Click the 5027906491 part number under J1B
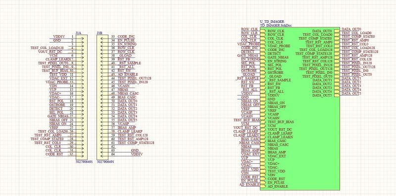The width and height of the screenshot is (396, 196). pyautogui.click(x=105, y=161)
